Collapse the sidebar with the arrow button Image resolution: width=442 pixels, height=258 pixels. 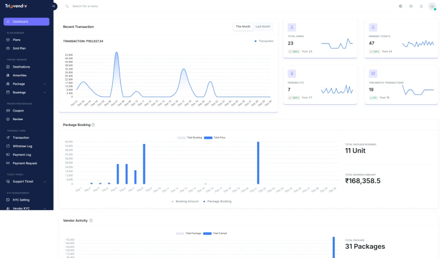click(53, 6)
